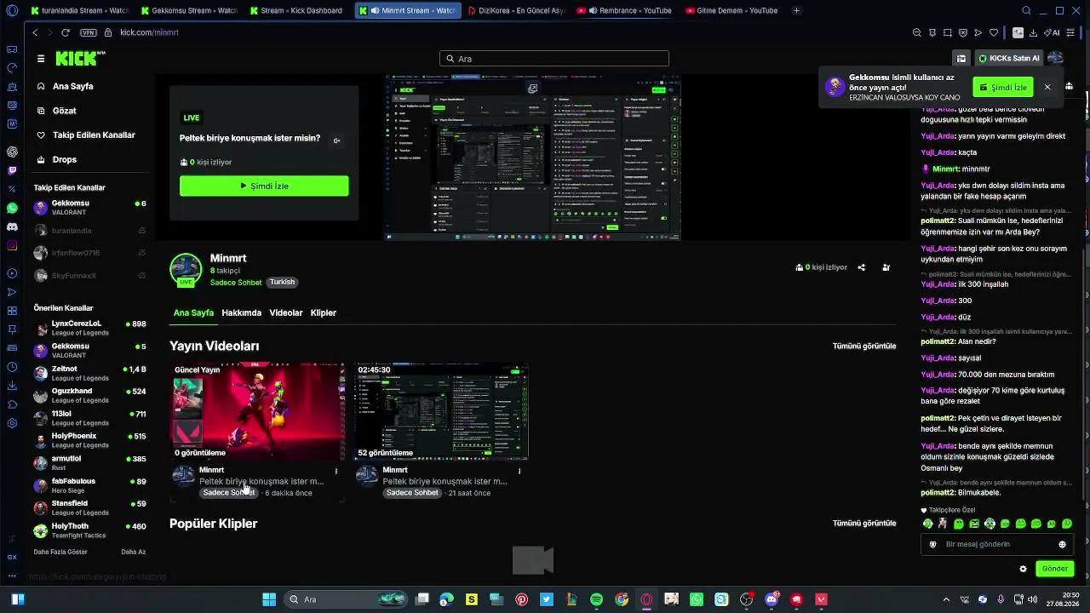Open the browser easy setup menu icon

[1071, 32]
